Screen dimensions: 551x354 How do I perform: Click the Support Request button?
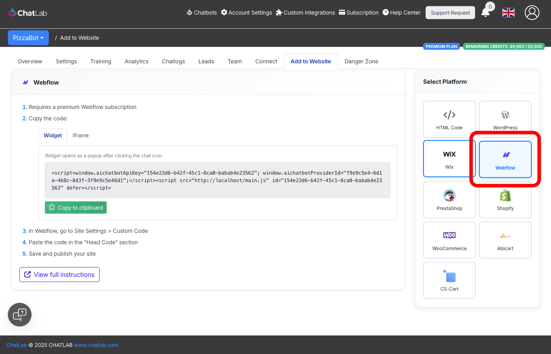pos(450,13)
